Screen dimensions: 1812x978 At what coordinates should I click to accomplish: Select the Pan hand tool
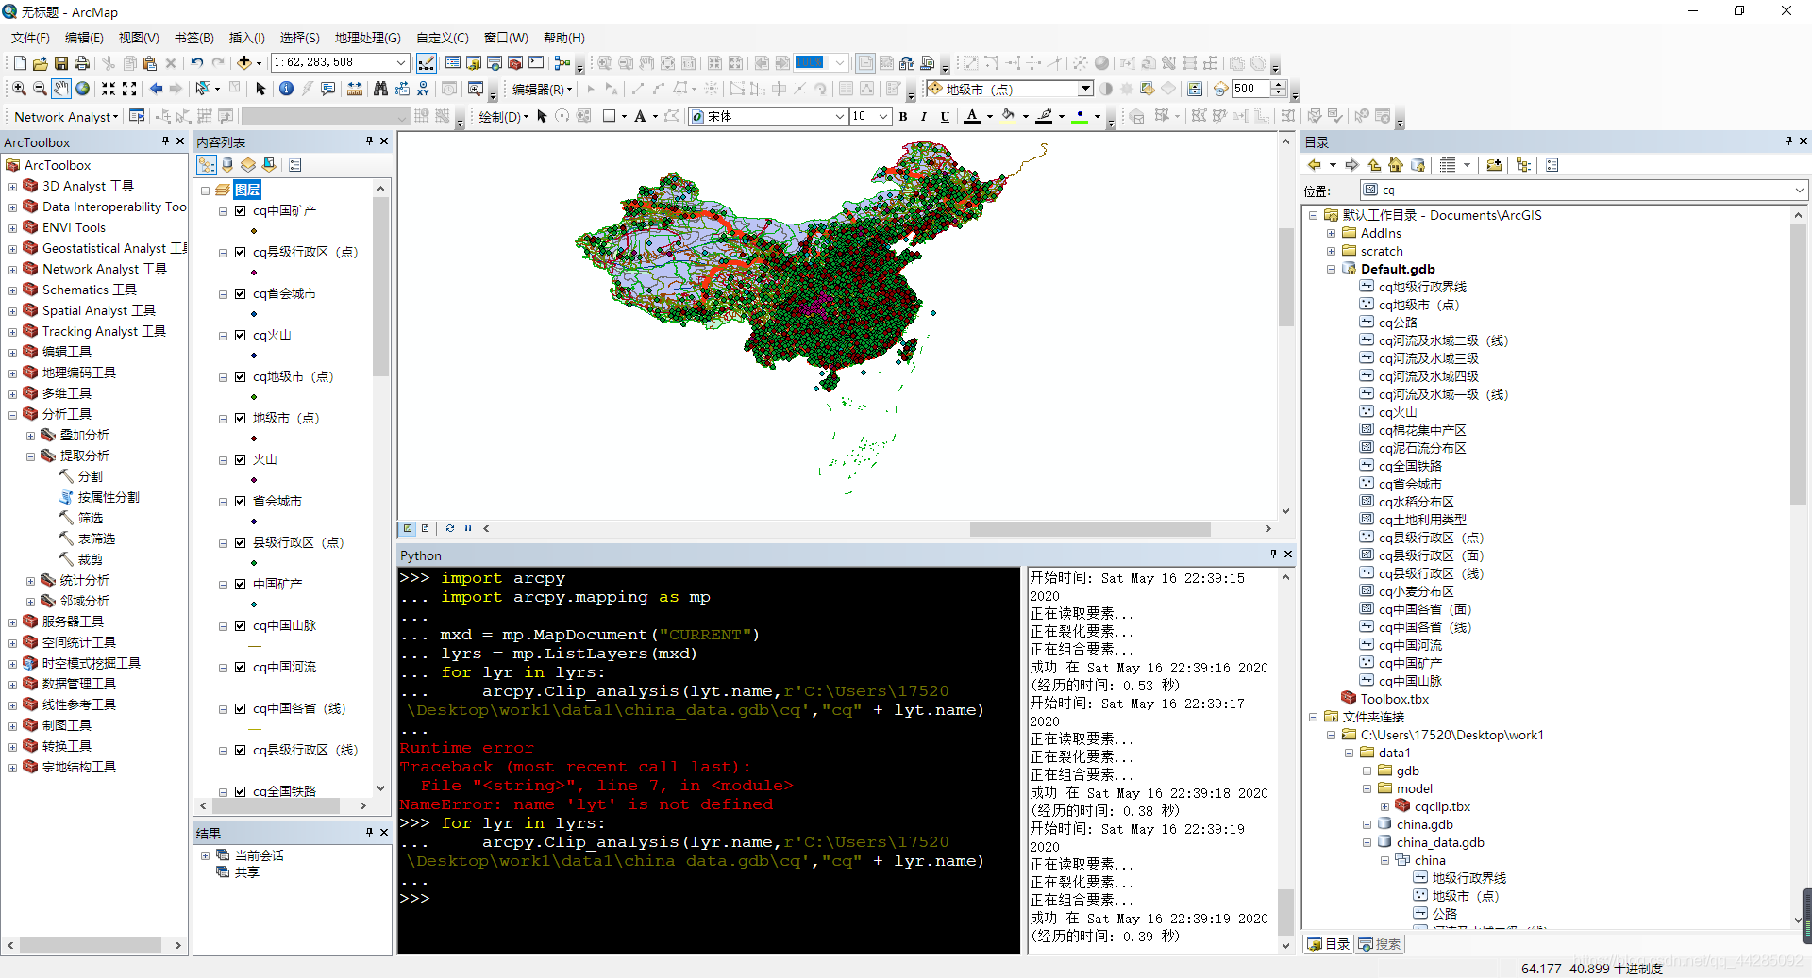click(61, 89)
